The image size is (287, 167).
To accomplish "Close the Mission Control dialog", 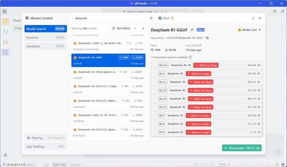I will point(260,18).
